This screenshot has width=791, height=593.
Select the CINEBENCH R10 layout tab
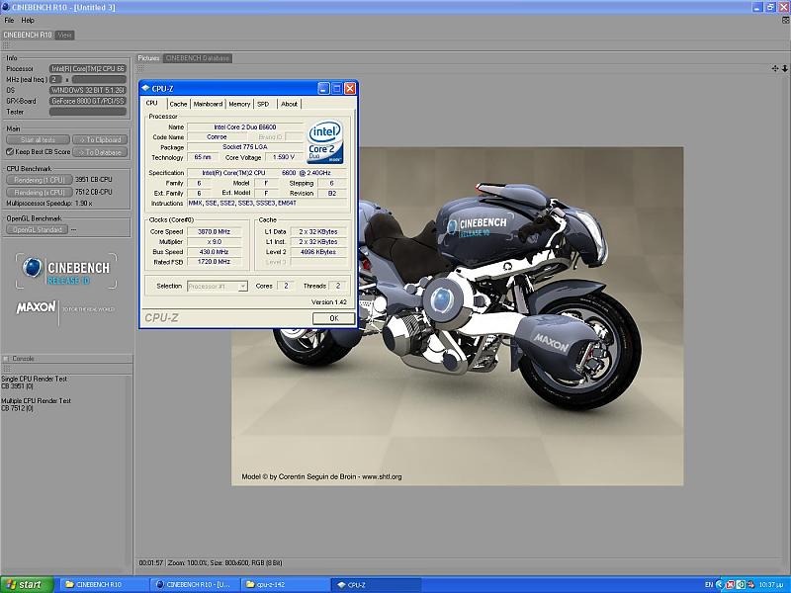coord(28,35)
